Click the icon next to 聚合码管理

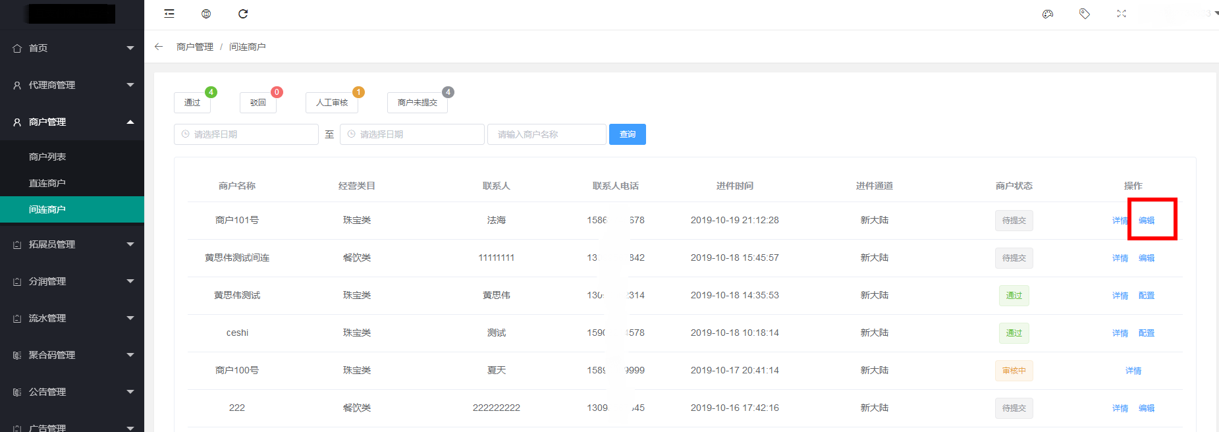click(x=17, y=355)
